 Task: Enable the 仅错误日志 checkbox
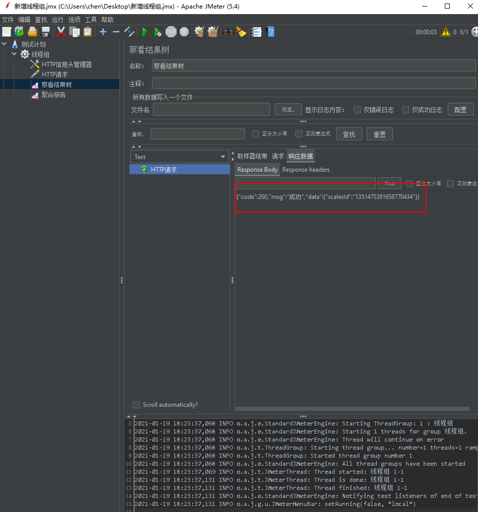pyautogui.click(x=357, y=110)
